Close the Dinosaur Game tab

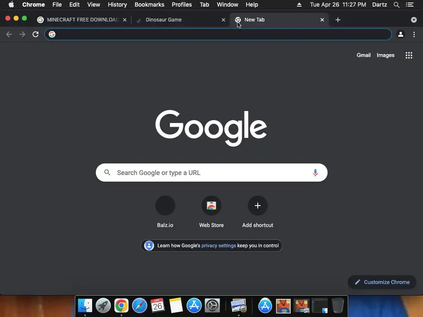(223, 20)
